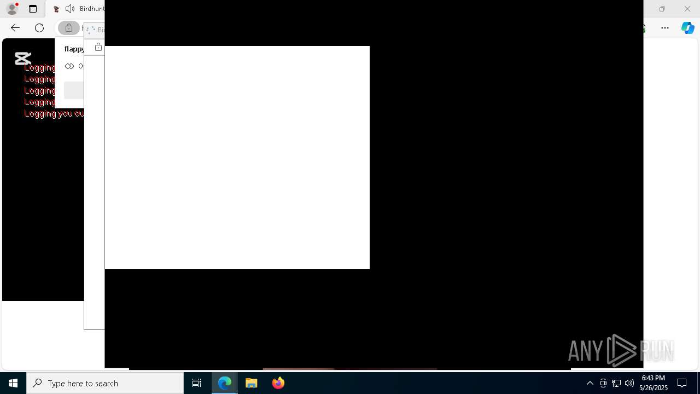Open the Action Center notifications icon
Screen dimensions: 700x394
[682, 383]
